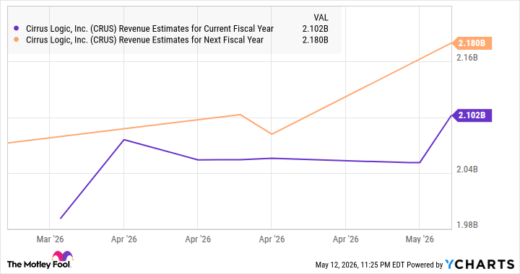
Task: Click the legend value 2.102B
Action: point(315,29)
